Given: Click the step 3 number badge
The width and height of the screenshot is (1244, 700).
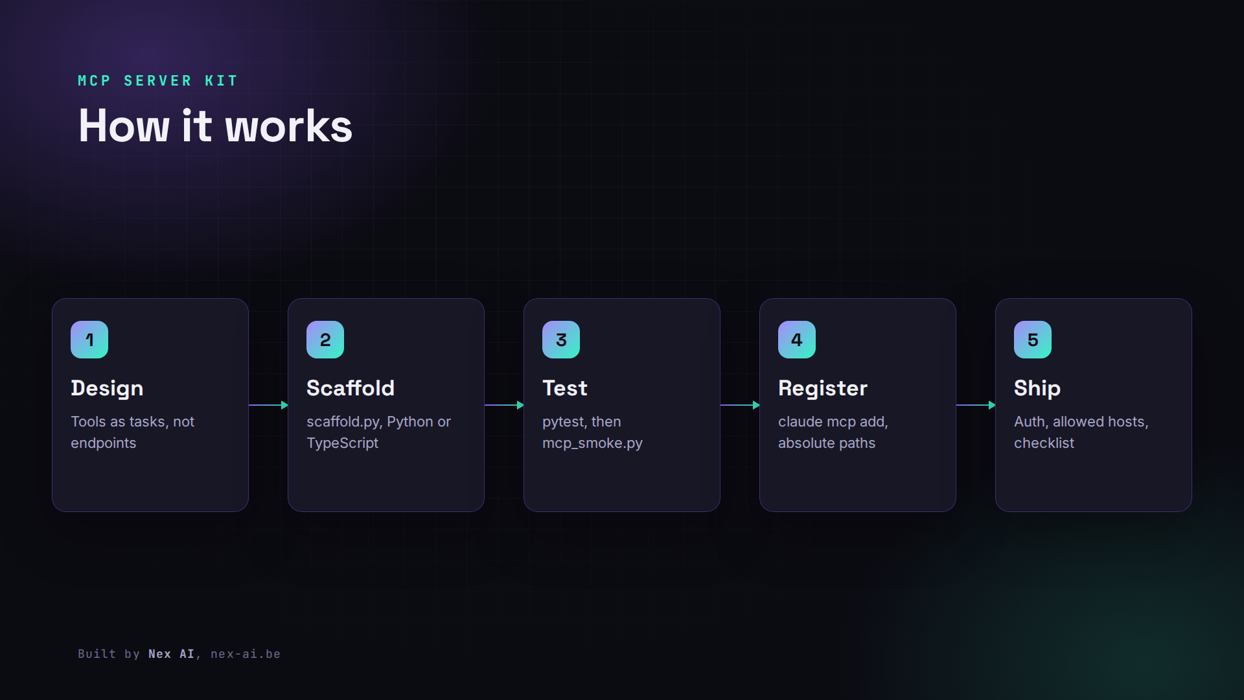Looking at the screenshot, I should [561, 340].
